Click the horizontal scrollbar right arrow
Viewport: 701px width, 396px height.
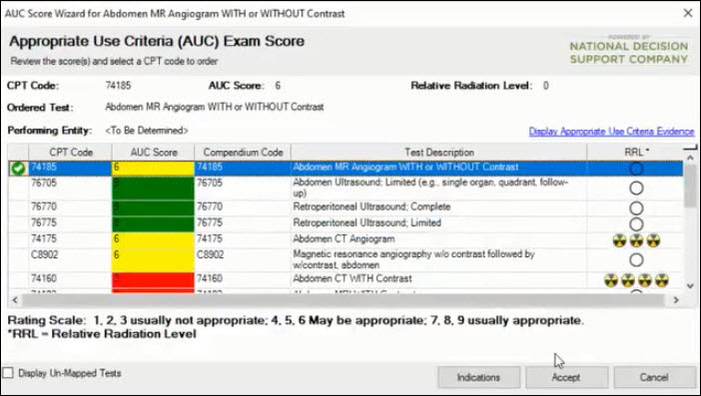tap(676, 300)
